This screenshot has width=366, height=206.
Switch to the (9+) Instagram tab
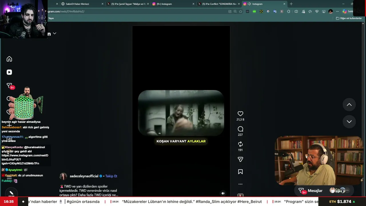(x=173, y=4)
